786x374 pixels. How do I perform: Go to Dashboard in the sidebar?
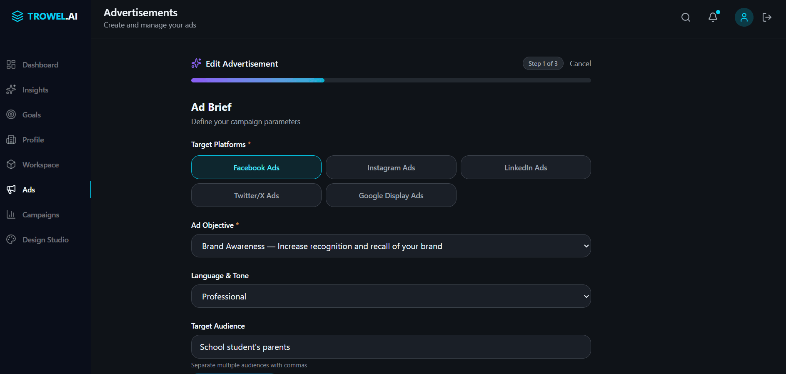(x=40, y=65)
